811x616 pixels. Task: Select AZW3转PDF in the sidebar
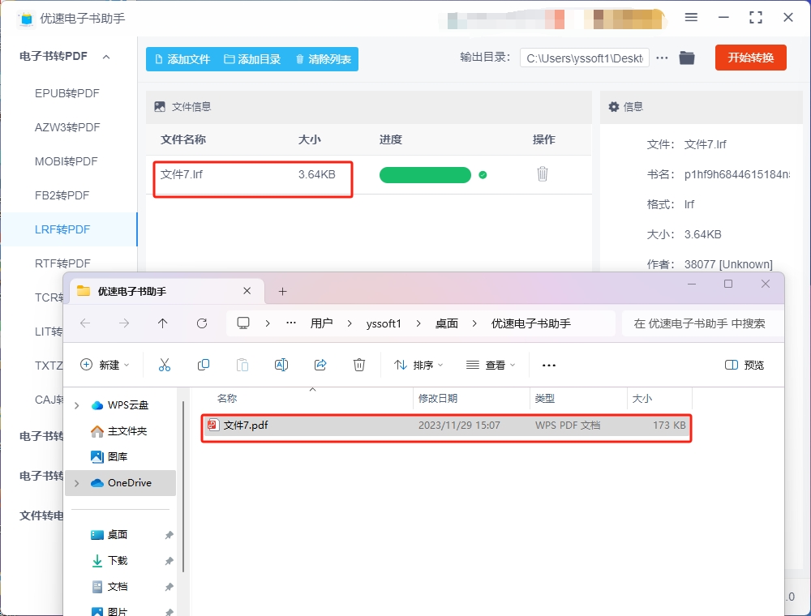[x=67, y=127]
